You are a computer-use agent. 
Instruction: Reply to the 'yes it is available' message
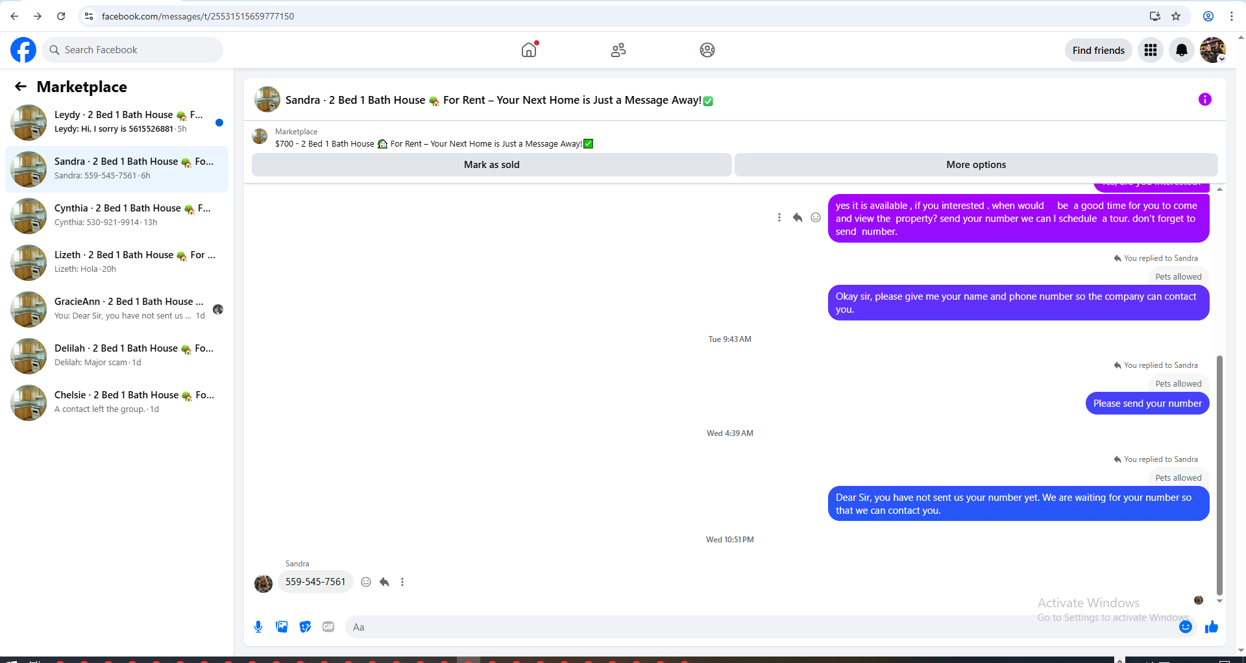(x=798, y=217)
